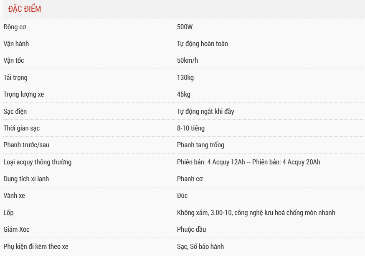365x256 pixels.
Task: Click the Vận hành label
Action: tap(16, 44)
